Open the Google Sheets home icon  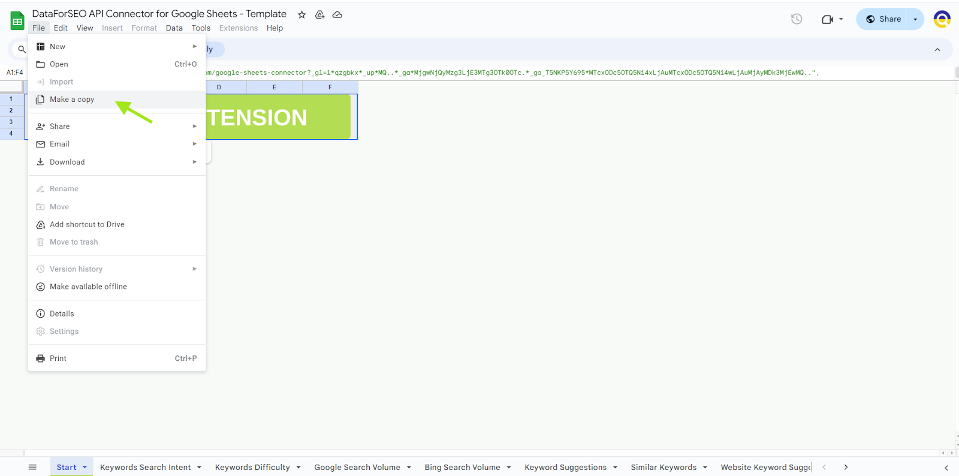click(x=17, y=21)
